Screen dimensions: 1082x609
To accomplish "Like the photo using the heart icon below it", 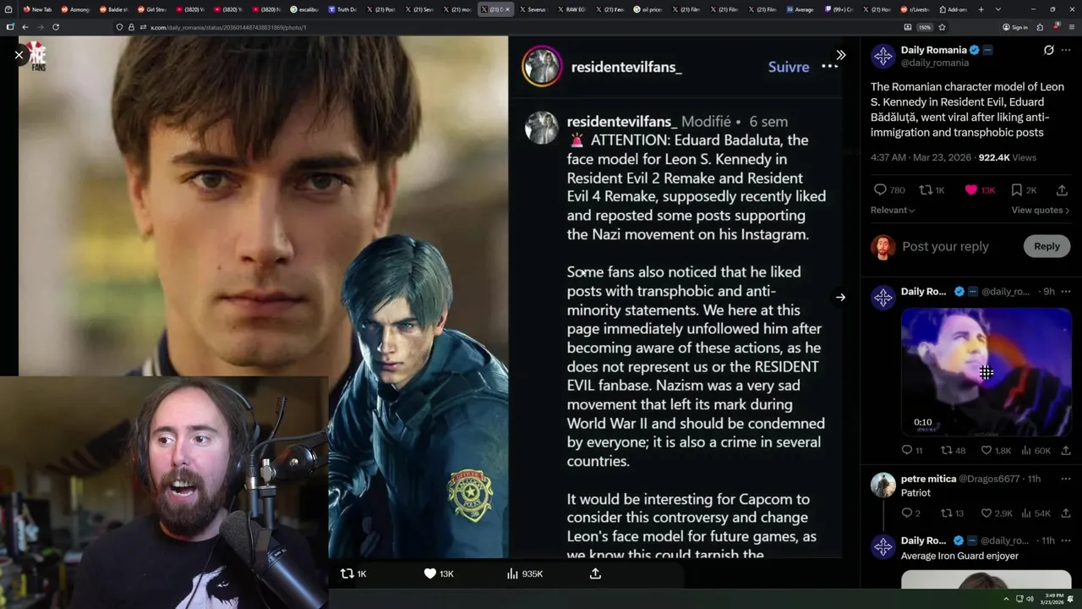I will tap(429, 573).
